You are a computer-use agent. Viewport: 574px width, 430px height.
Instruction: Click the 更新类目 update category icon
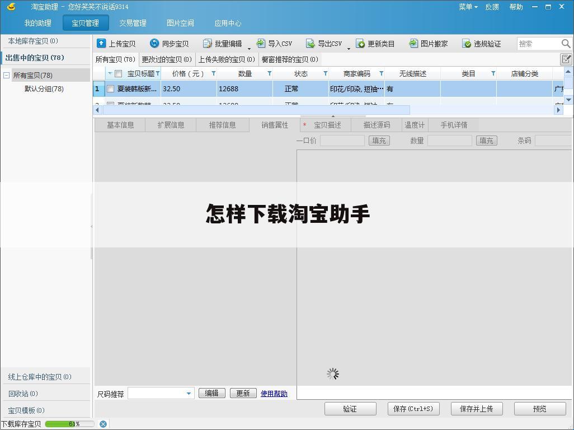point(360,44)
